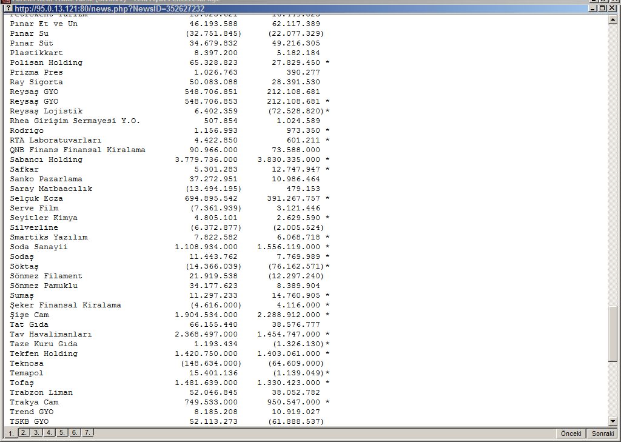Select the 'Sumaş' row name
The image size is (621, 442).
point(22,296)
